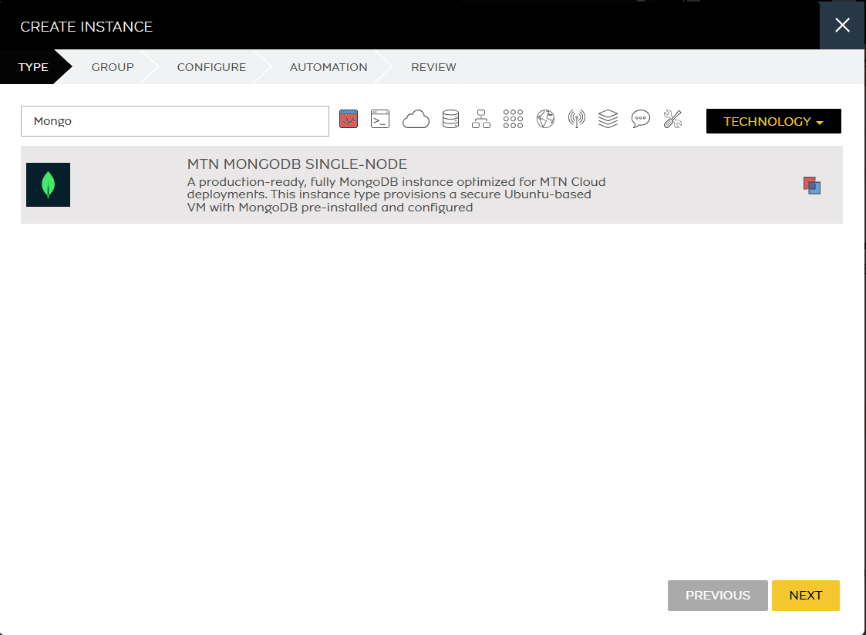Filter by globe web category icon
Image resolution: width=866 pixels, height=635 pixels.
pos(546,120)
